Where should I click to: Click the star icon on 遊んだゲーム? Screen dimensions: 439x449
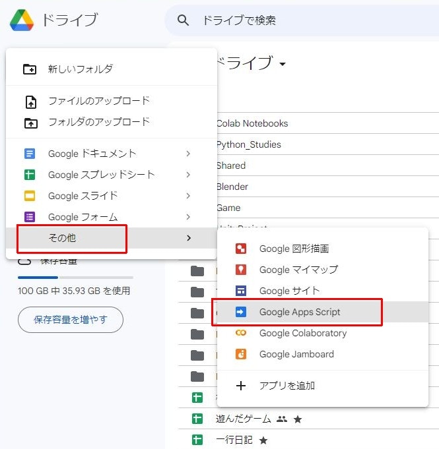tap(298, 419)
